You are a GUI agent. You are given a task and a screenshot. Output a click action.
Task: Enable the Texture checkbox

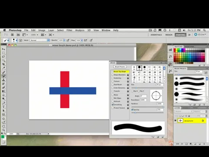click(113, 81)
